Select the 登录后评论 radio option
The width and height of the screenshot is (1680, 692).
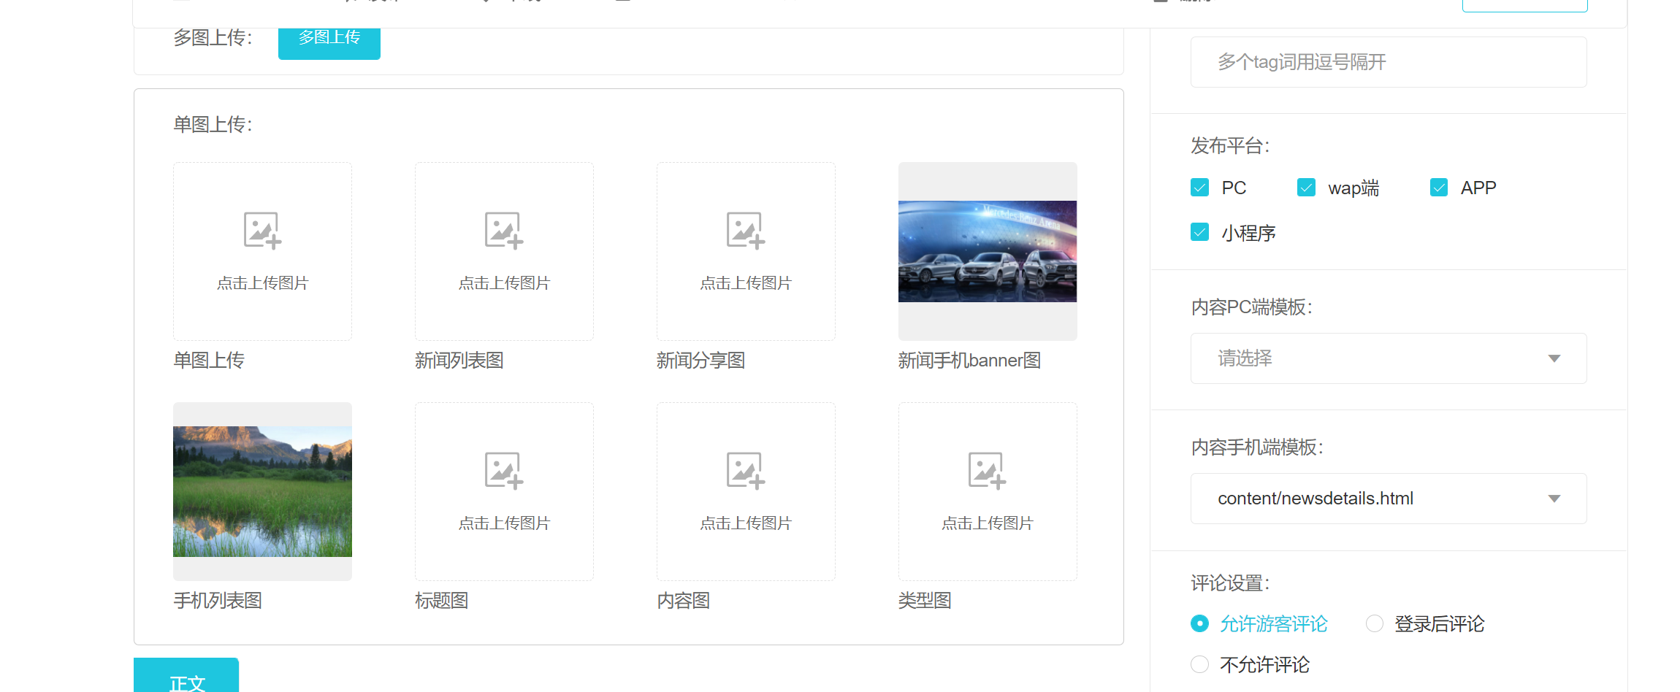point(1375,623)
